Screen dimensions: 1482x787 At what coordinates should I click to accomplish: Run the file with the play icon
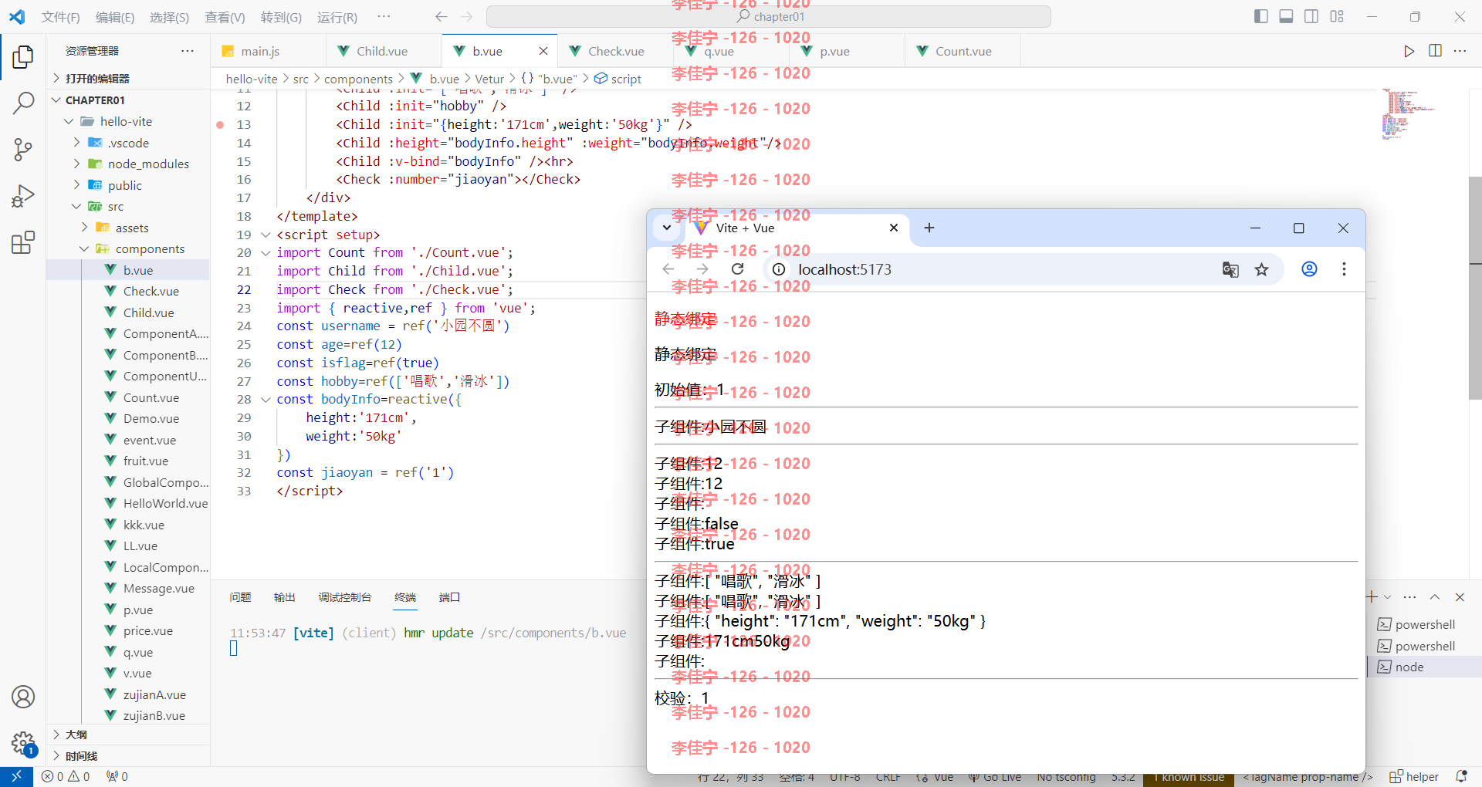coord(1409,51)
